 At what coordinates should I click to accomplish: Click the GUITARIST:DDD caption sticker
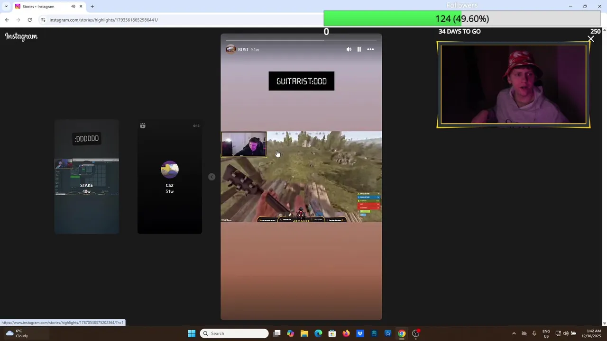(301, 81)
